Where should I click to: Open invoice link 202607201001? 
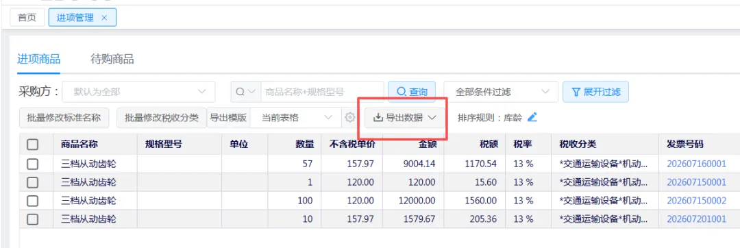(x=697, y=219)
